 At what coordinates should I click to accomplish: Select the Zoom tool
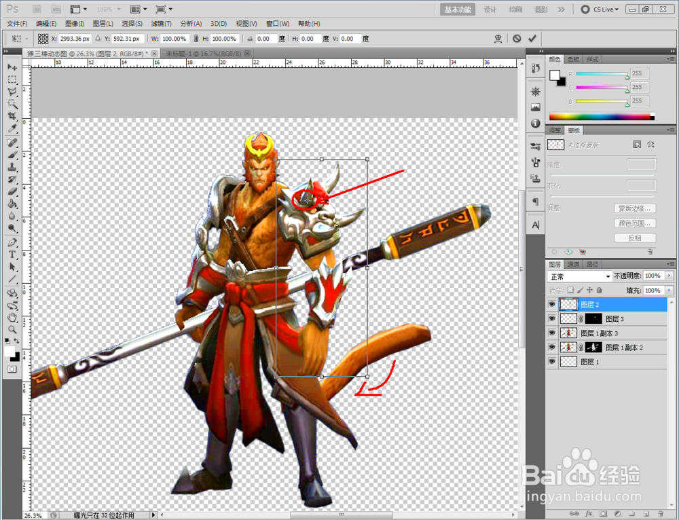click(12, 329)
